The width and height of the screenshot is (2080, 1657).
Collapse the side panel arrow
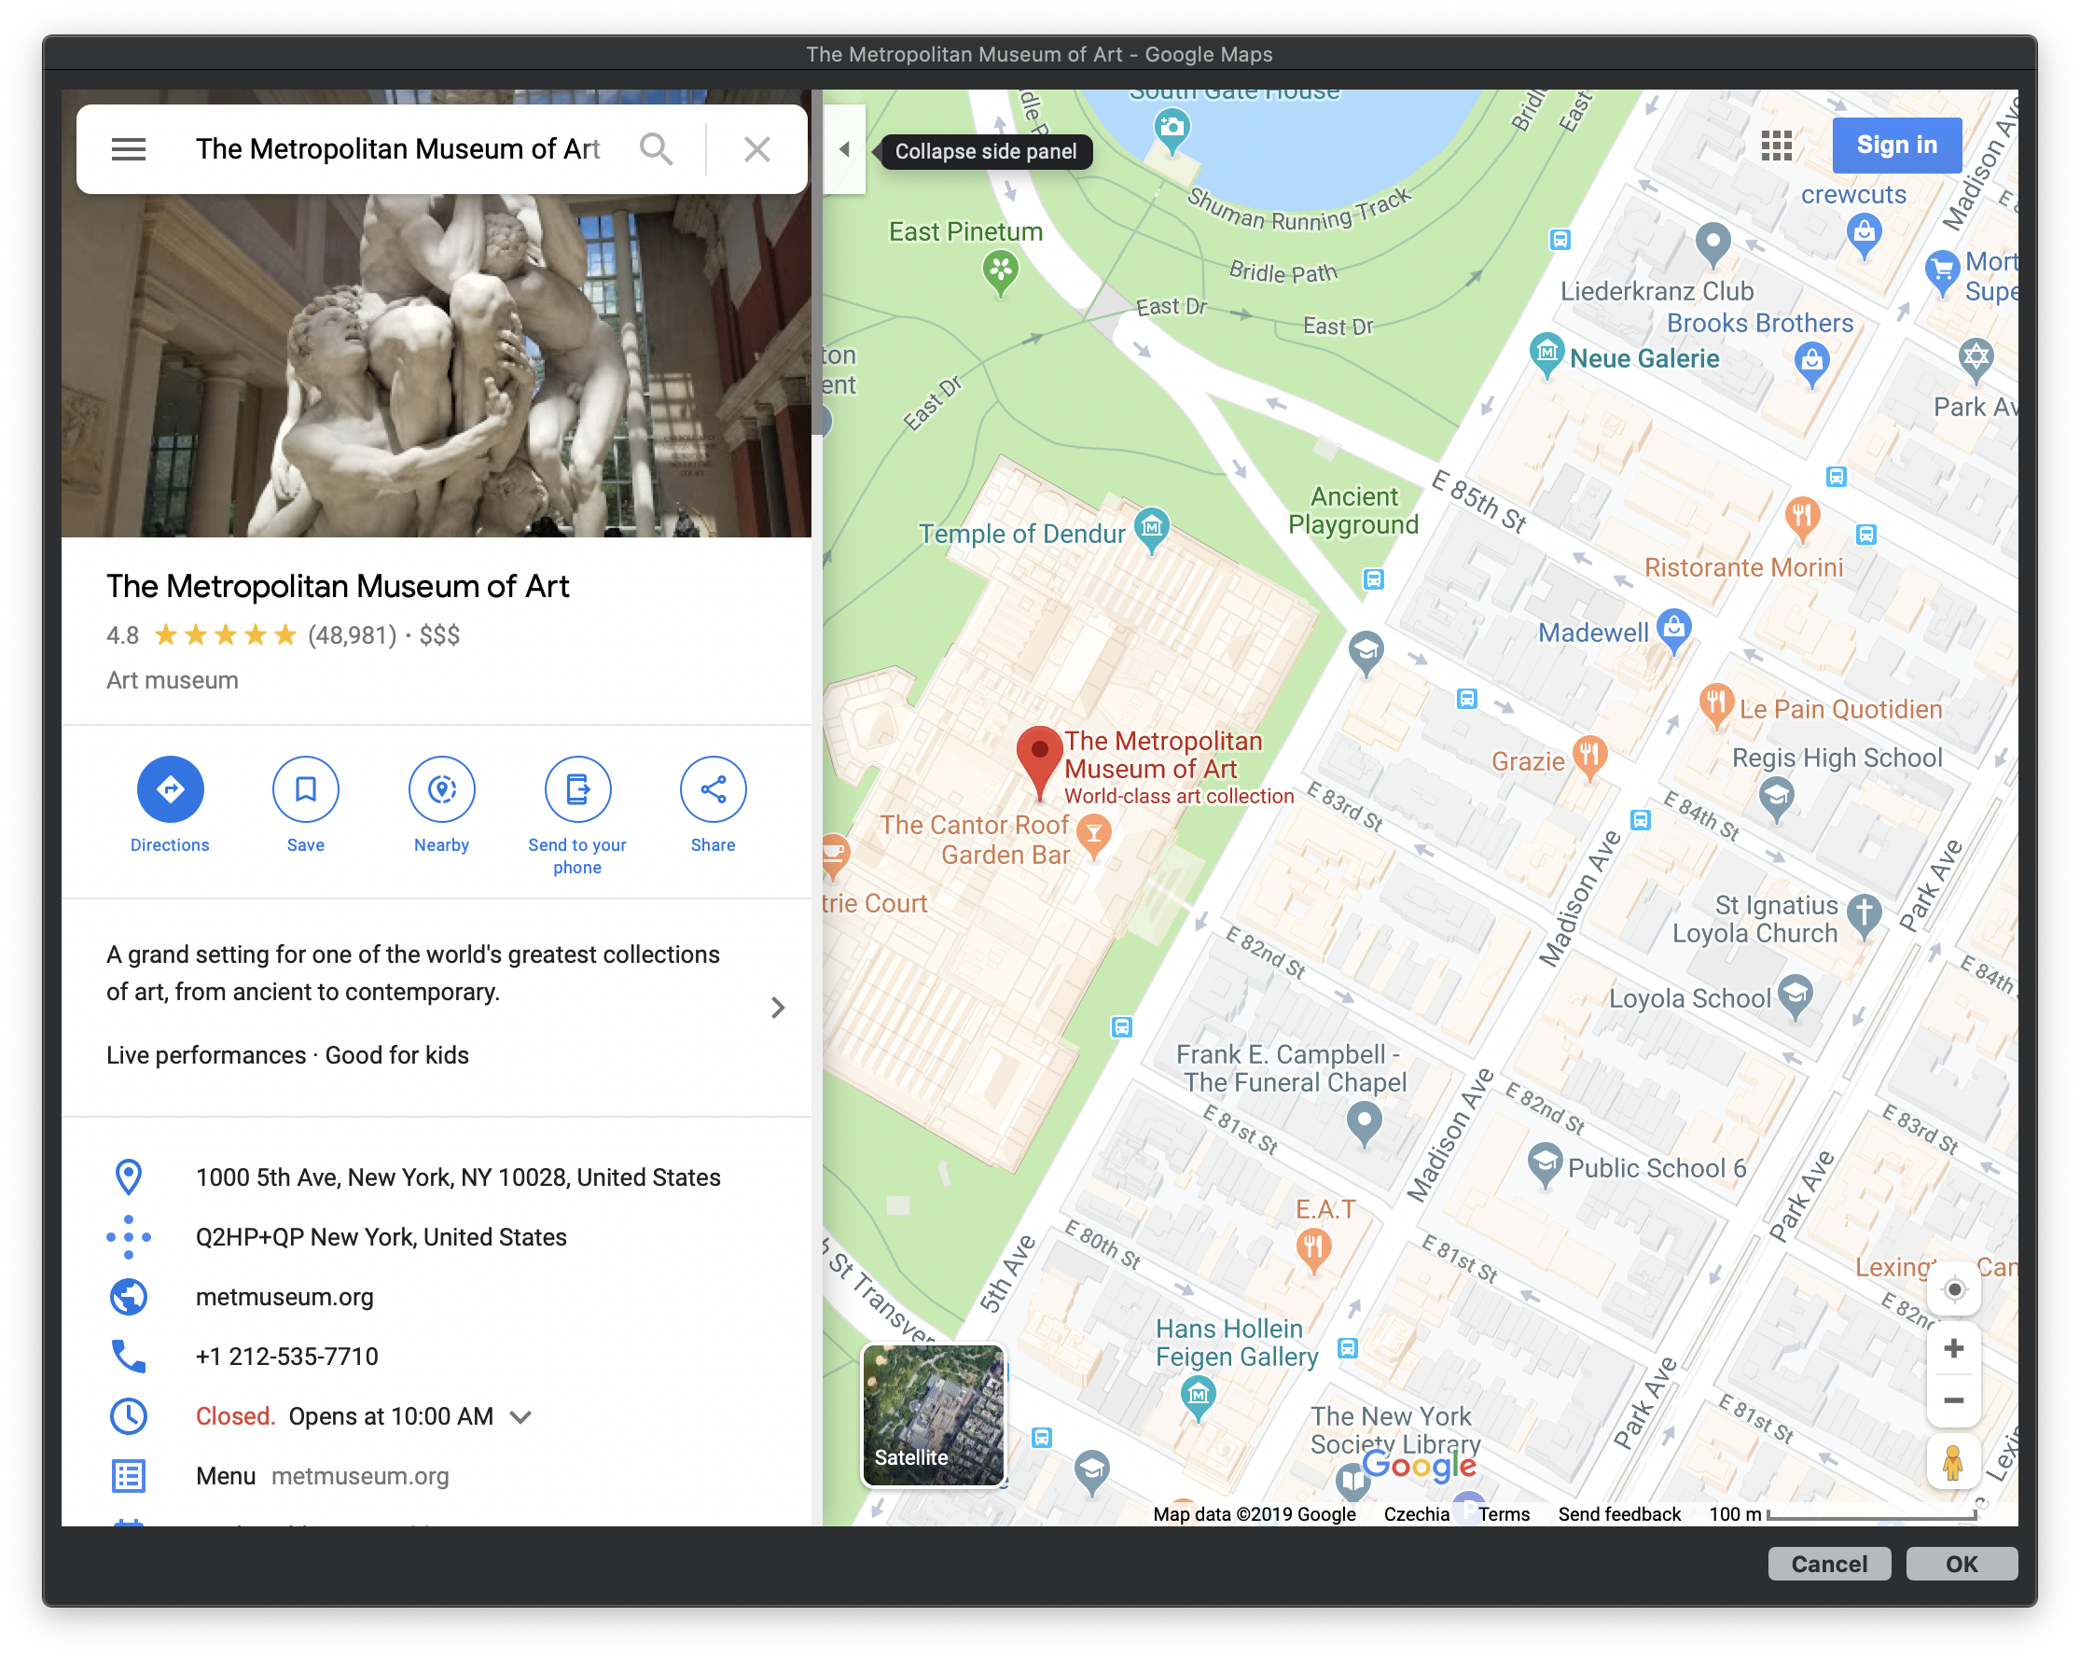click(x=844, y=149)
